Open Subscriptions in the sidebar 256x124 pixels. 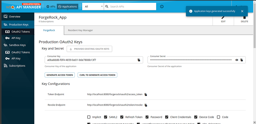pos(18,66)
